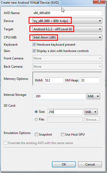Click the AVD Name text field

(x=67, y=13)
